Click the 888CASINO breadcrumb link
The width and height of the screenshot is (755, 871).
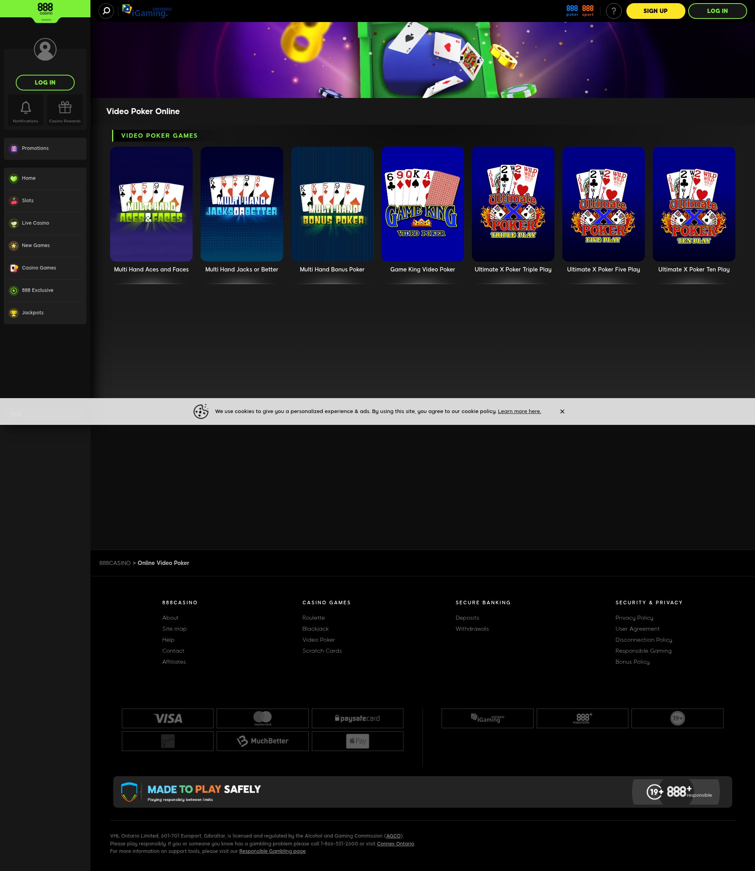pos(115,563)
